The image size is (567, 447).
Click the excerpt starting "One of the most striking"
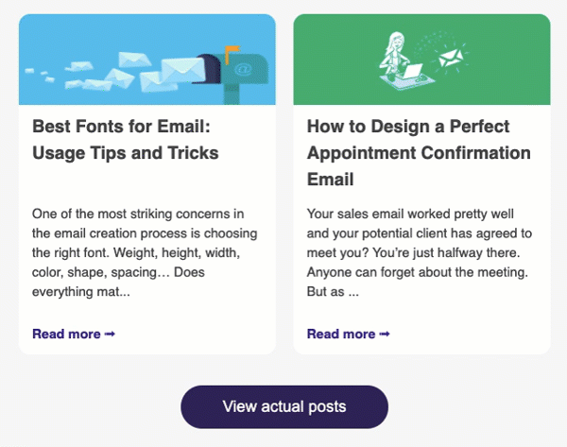(x=144, y=253)
